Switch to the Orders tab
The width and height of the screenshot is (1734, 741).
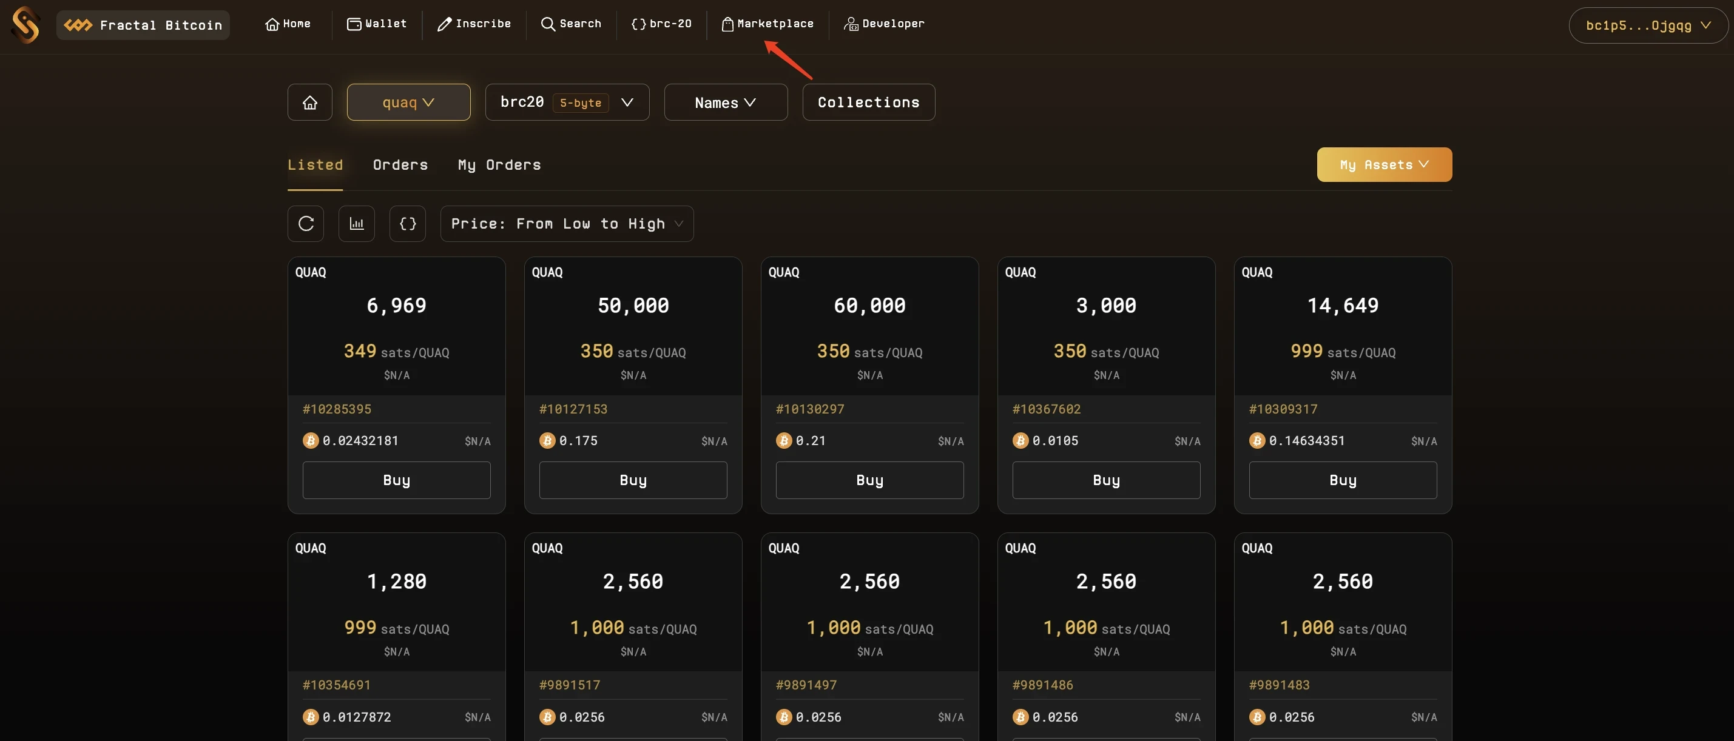(x=400, y=164)
